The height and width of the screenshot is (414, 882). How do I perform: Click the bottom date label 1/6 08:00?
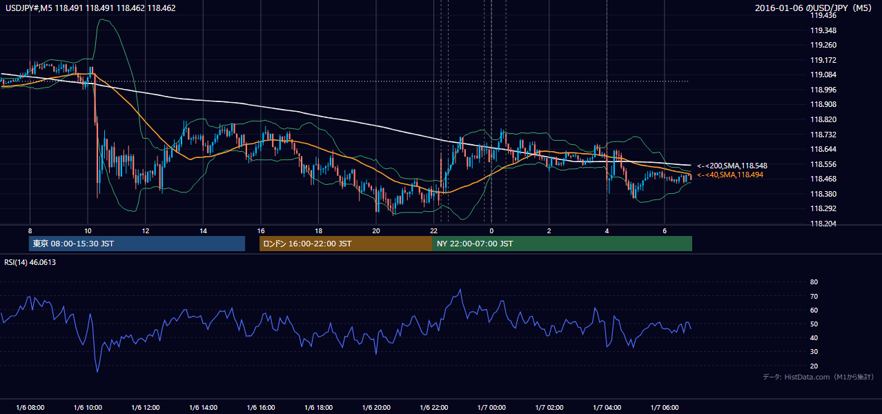pos(30,408)
